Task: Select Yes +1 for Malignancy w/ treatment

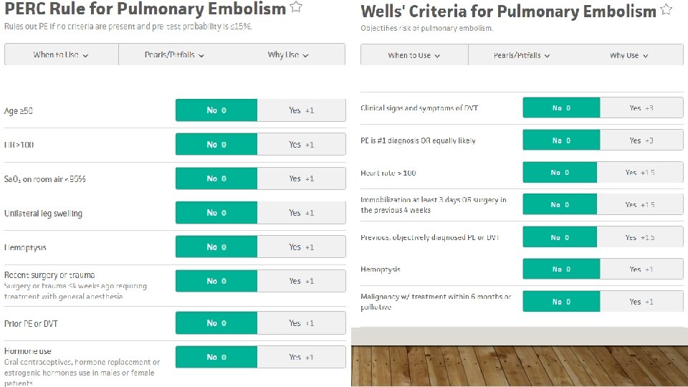Action: (641, 302)
